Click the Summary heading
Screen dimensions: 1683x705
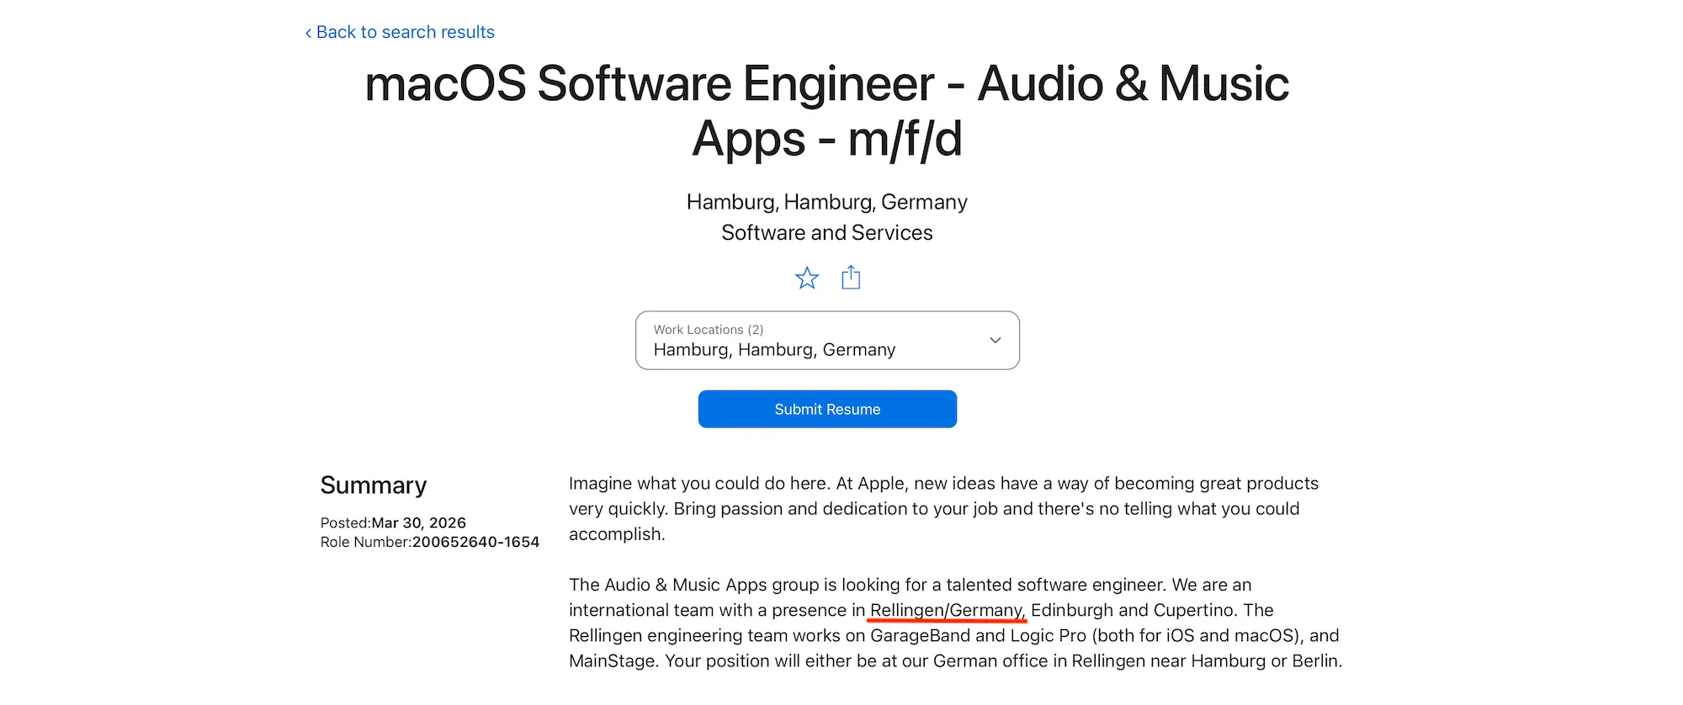tap(374, 485)
